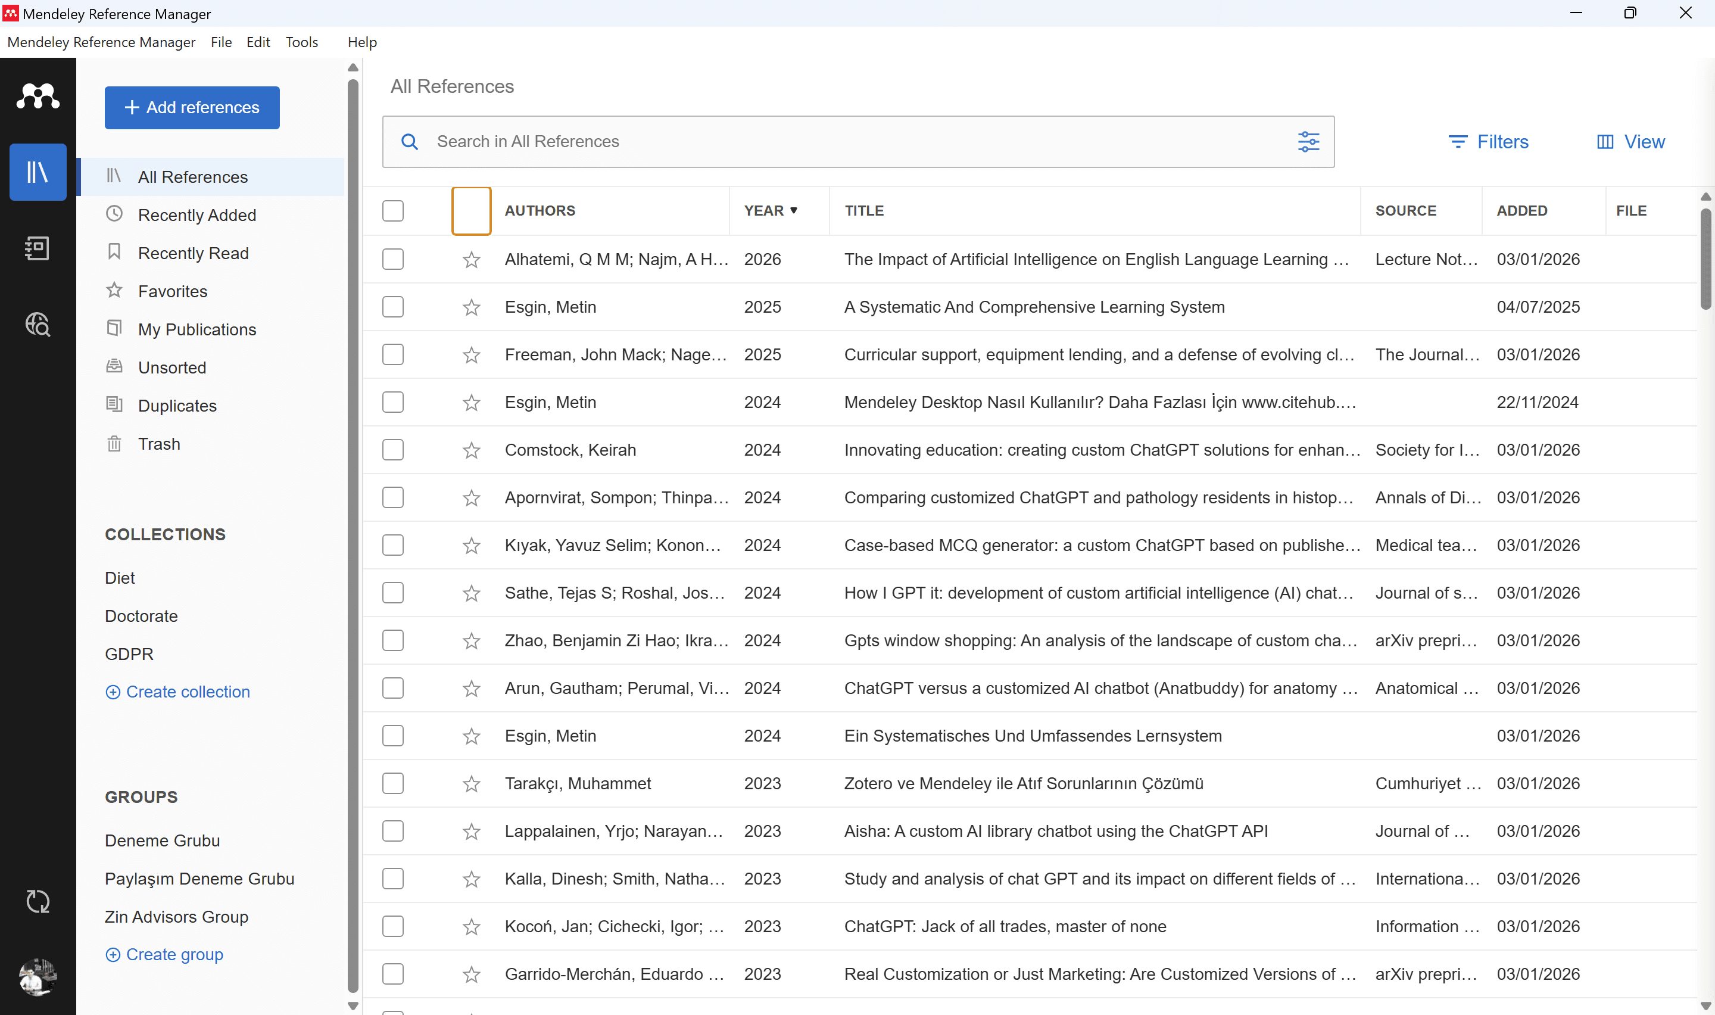Star the Mendeley Desktop Nasıl Kullanılır row
Image resolution: width=1715 pixels, height=1015 pixels.
point(471,403)
